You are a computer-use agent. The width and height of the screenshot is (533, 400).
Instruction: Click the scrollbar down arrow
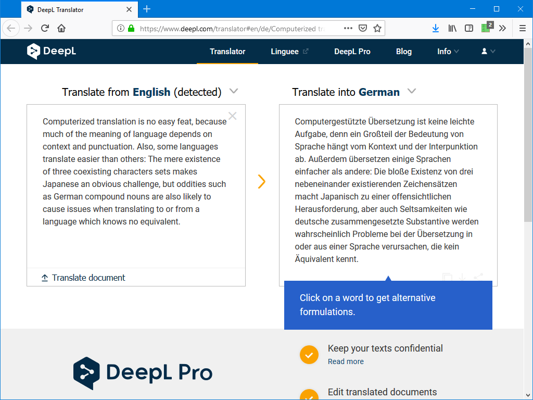[x=528, y=396]
